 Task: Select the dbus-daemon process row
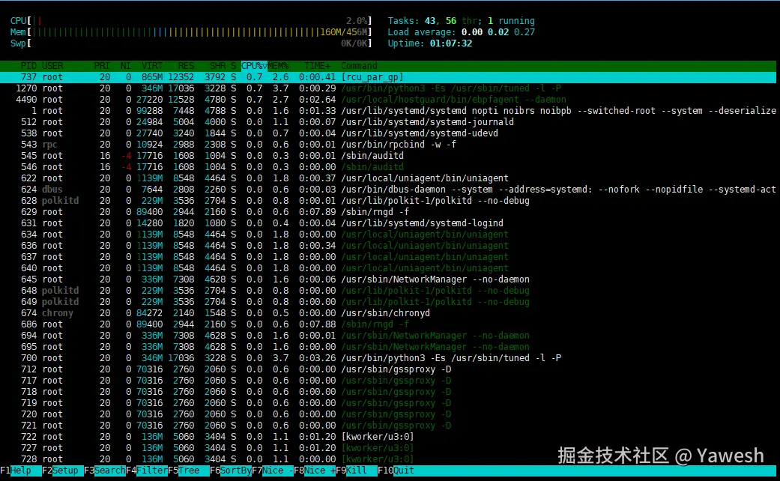388,190
